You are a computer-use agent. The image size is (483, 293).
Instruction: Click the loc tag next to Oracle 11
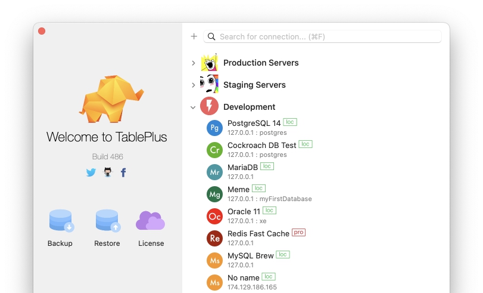coord(269,210)
